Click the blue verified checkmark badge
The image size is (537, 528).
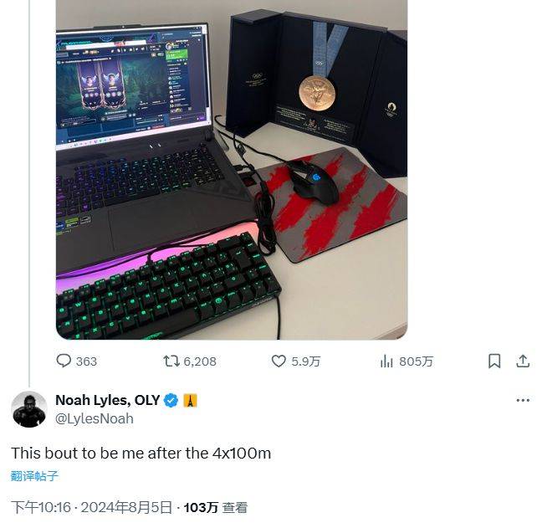(171, 400)
